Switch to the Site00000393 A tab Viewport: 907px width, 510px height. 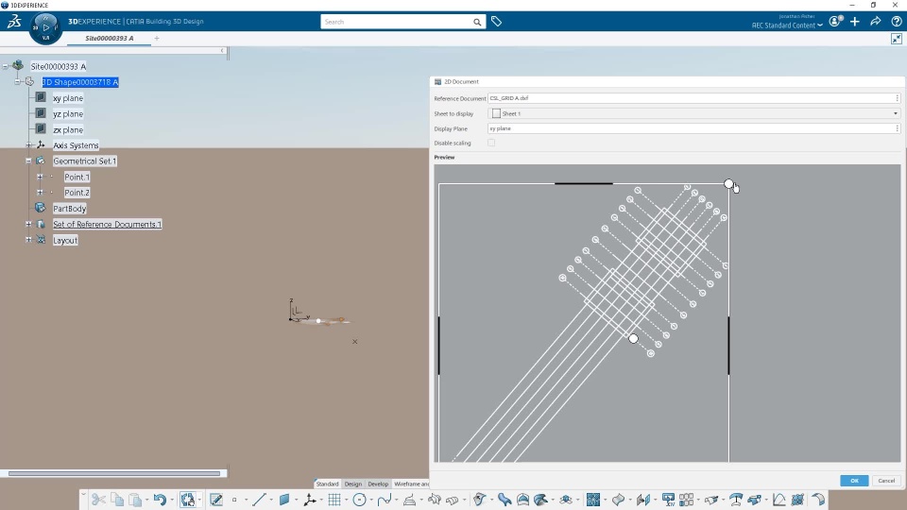110,38
